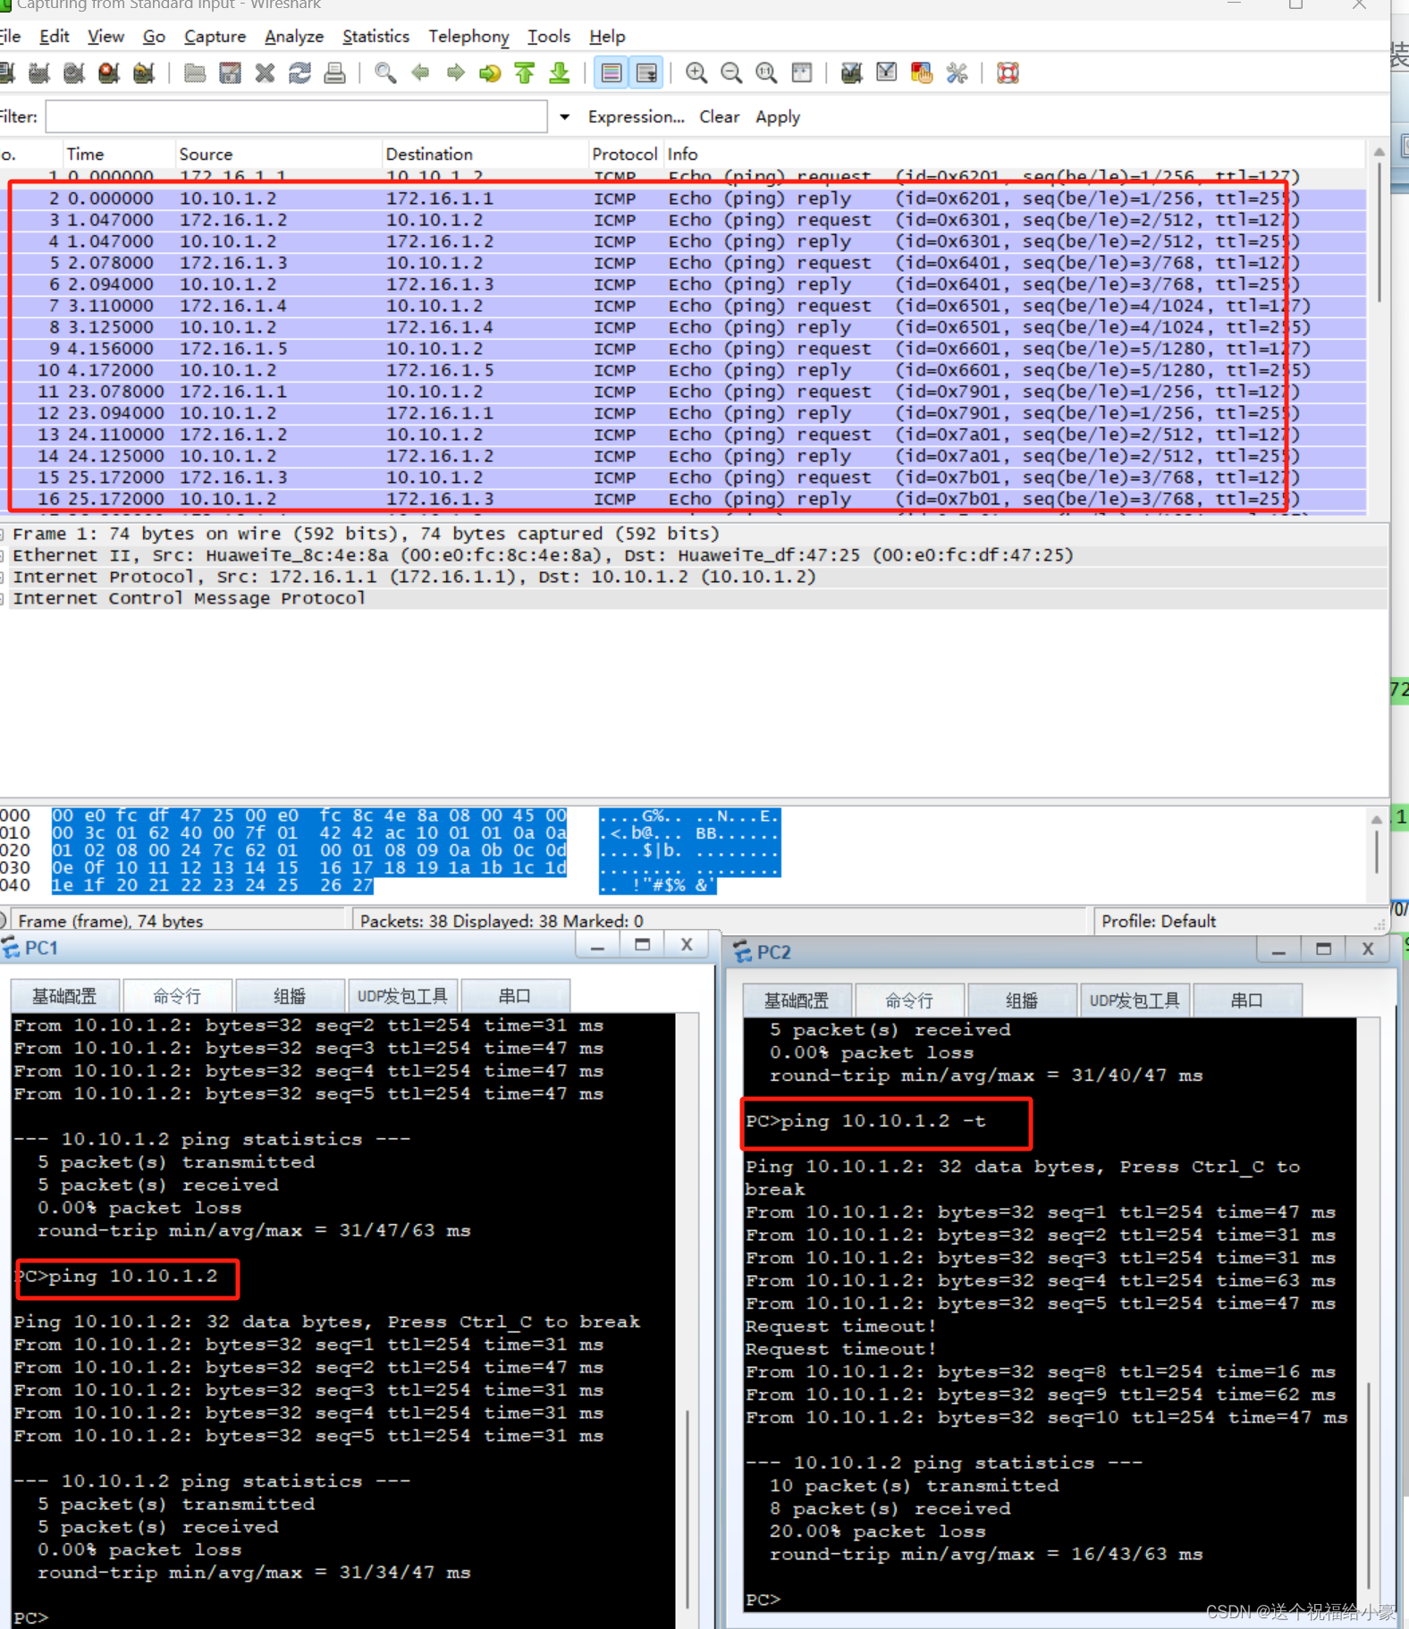Expand the Internet Protocol details row
The image size is (1409, 1629).
pyautogui.click(x=4, y=577)
